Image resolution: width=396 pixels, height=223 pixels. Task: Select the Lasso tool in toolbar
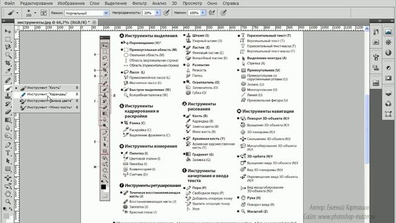click(8, 47)
